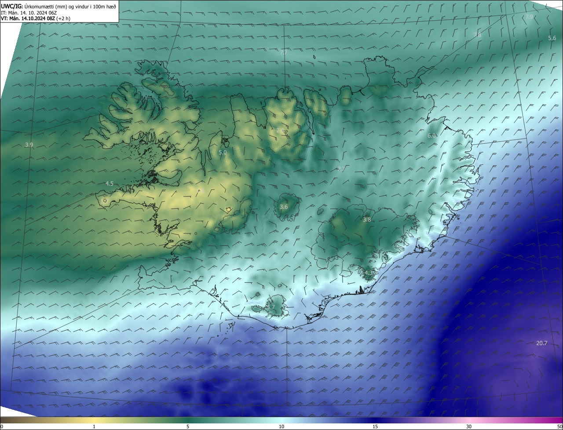Click the 0 tick on the color scale
The image size is (563, 430).
click(x=2, y=426)
